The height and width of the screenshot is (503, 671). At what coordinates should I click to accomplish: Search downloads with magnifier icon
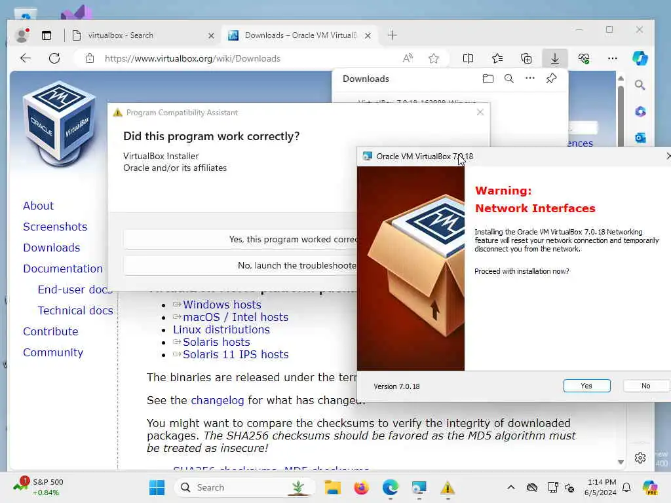pos(508,79)
